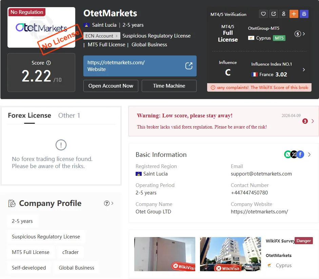Click the 2.22 score value
Image resolution: width=319 pixels, height=279 pixels.
[36, 76]
